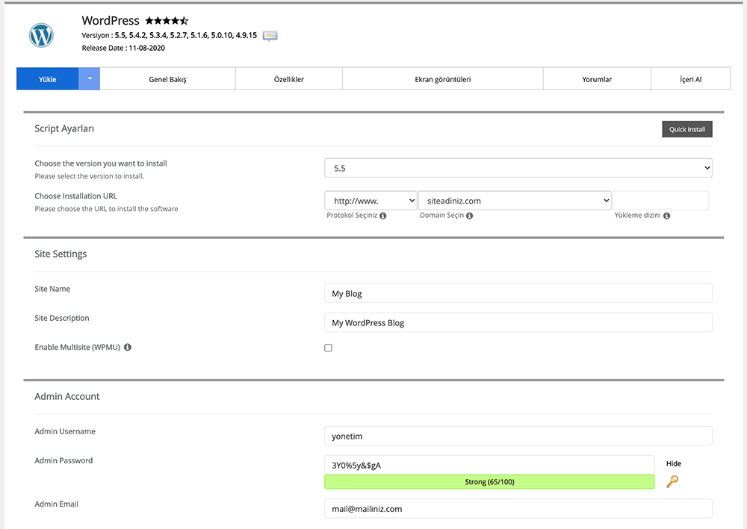Click the 'Site Settings' section heading
The height and width of the screenshot is (529, 747).
[61, 254]
